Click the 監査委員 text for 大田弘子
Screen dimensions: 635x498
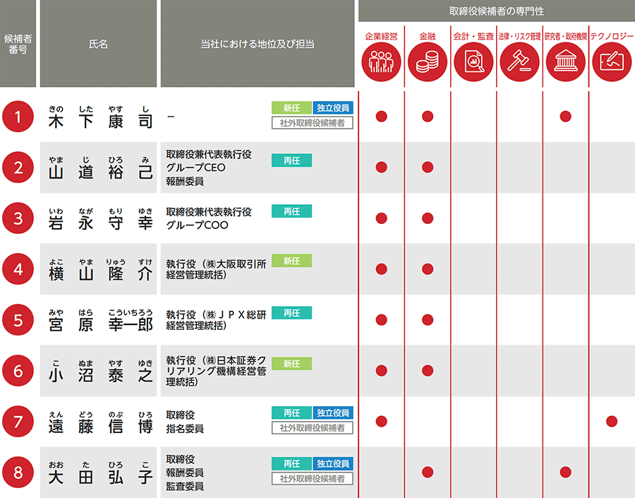[x=185, y=486]
